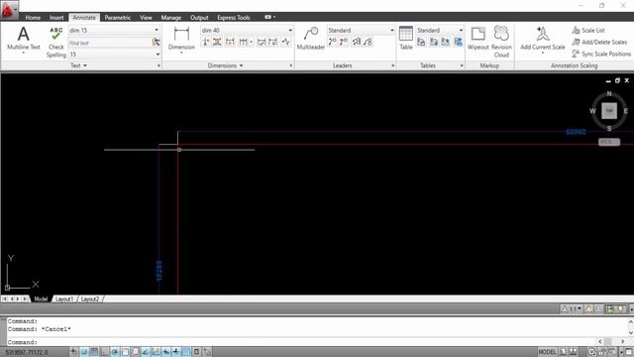The width and height of the screenshot is (634, 357).
Task: Toggle Quick Properties in status bar
Action: tap(196, 352)
